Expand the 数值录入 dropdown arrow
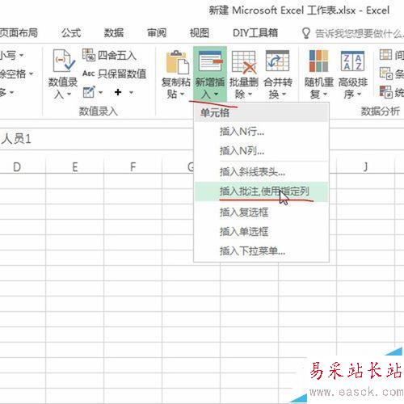Viewport: 404px width, 404px height. (69, 95)
